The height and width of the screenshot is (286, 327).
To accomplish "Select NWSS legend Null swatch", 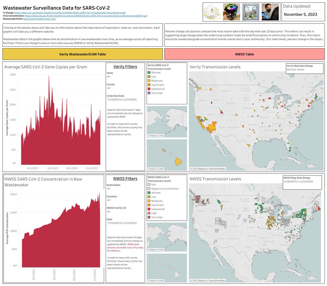I will pos(149,184).
